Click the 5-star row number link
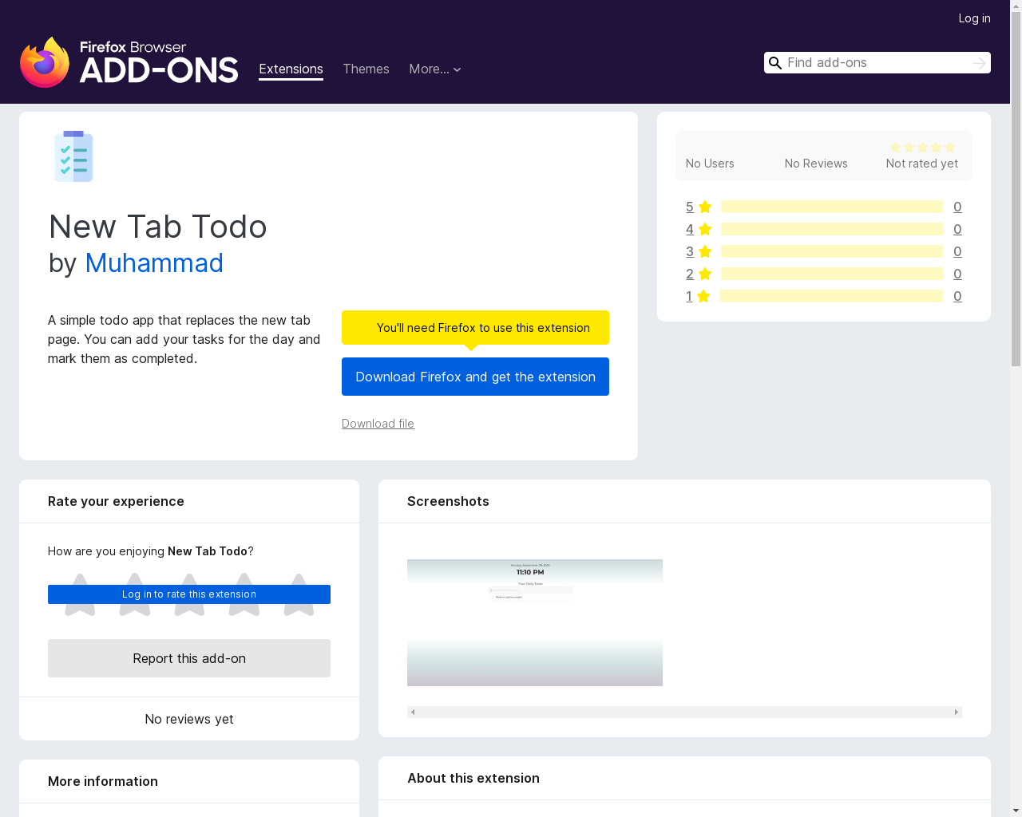The image size is (1022, 817). [690, 207]
